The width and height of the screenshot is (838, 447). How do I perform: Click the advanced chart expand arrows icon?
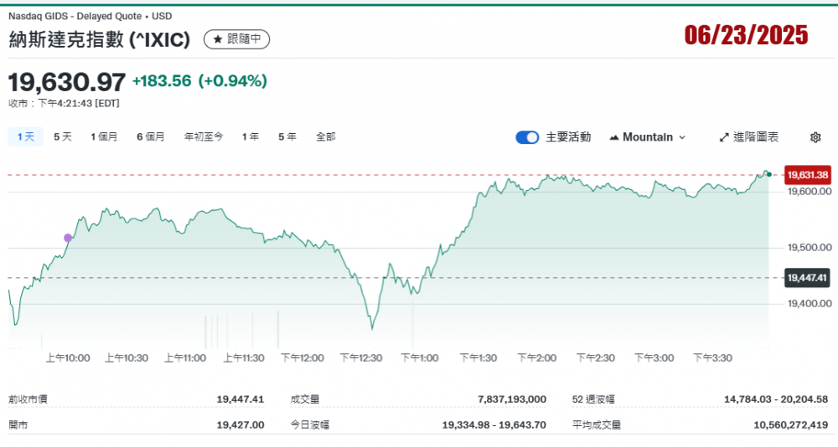[724, 137]
